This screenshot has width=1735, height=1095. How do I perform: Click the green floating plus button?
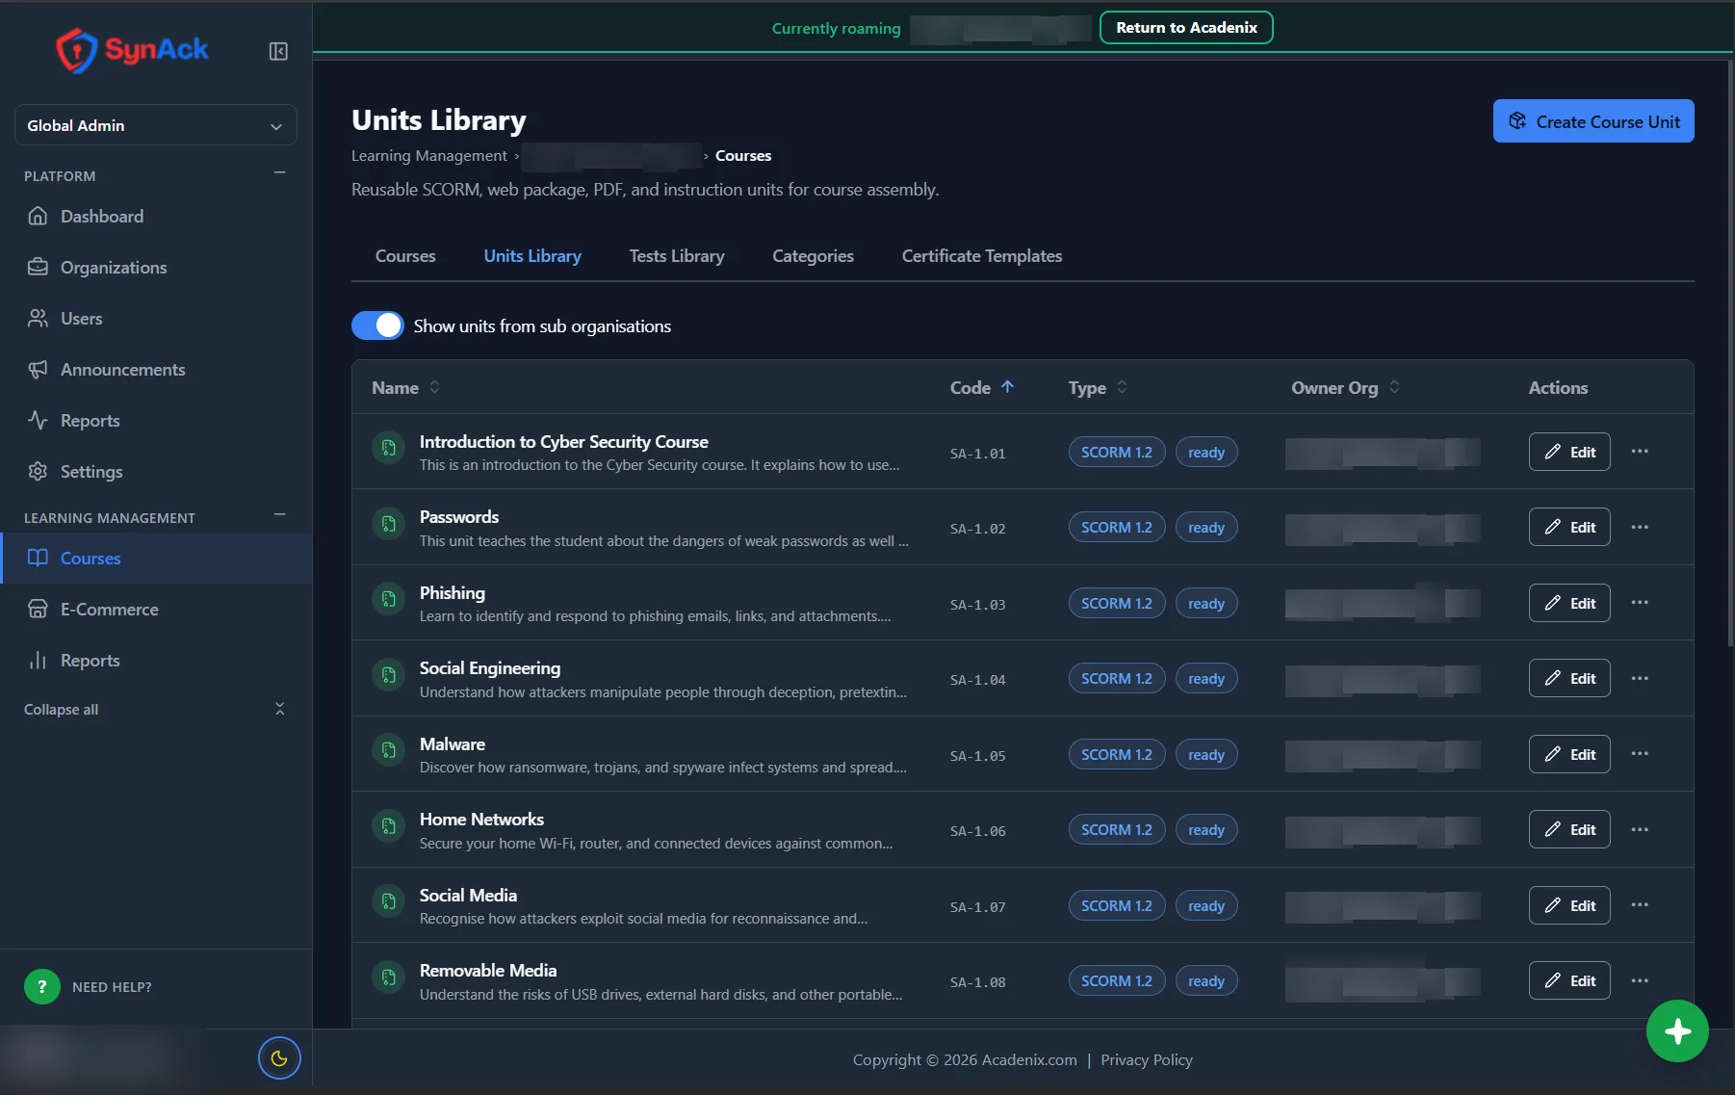(x=1677, y=1031)
